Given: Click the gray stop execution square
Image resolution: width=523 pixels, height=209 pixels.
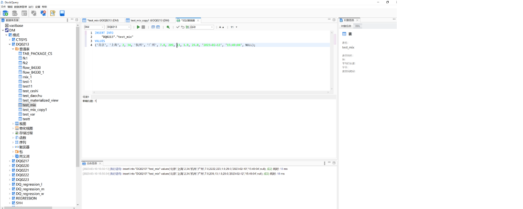Looking at the screenshot, I should (143, 27).
